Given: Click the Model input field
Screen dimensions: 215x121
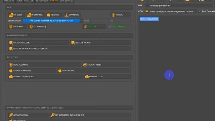Looking at the screenshot, I should [100, 21].
